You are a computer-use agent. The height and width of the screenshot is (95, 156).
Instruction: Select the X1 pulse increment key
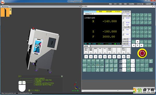pos(89,65)
